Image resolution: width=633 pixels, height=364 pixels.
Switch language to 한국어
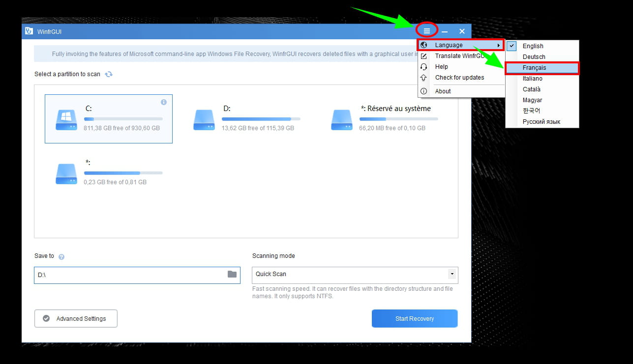tap(542, 111)
